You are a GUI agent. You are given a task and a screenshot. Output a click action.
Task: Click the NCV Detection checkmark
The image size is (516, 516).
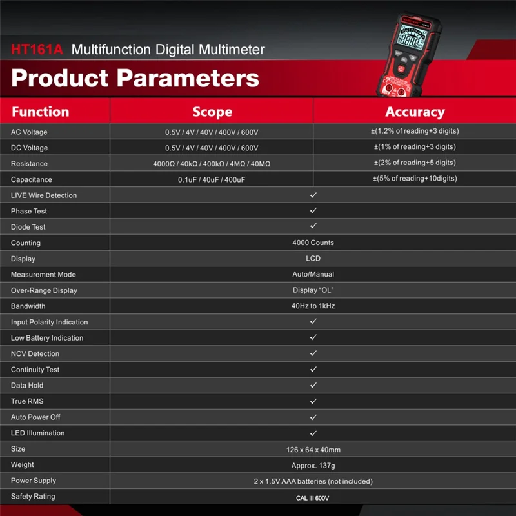click(x=313, y=353)
